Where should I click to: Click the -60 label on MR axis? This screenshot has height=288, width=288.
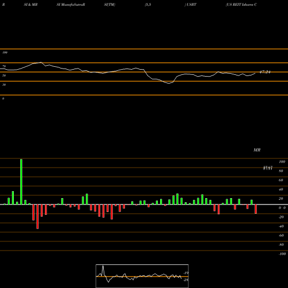click(x=281, y=236)
